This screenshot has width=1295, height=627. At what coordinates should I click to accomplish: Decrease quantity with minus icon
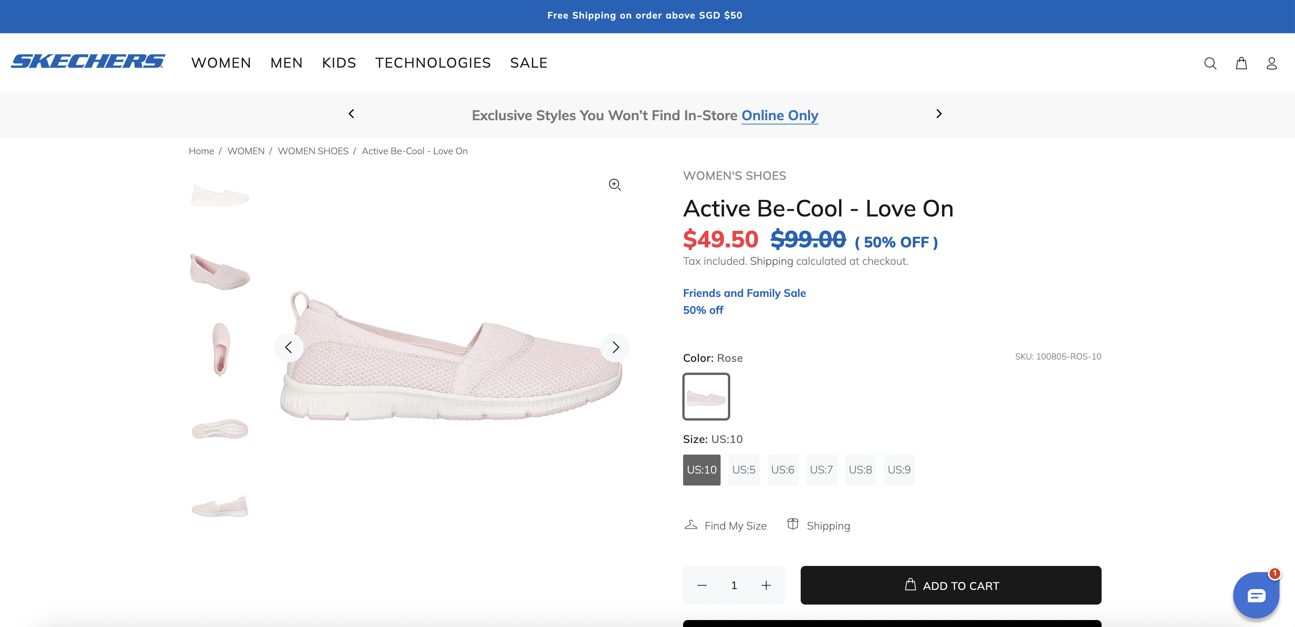tap(702, 585)
